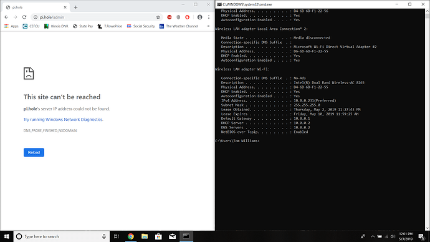
Task: Click the Default Gateway line in cmd
Action: click(265, 119)
